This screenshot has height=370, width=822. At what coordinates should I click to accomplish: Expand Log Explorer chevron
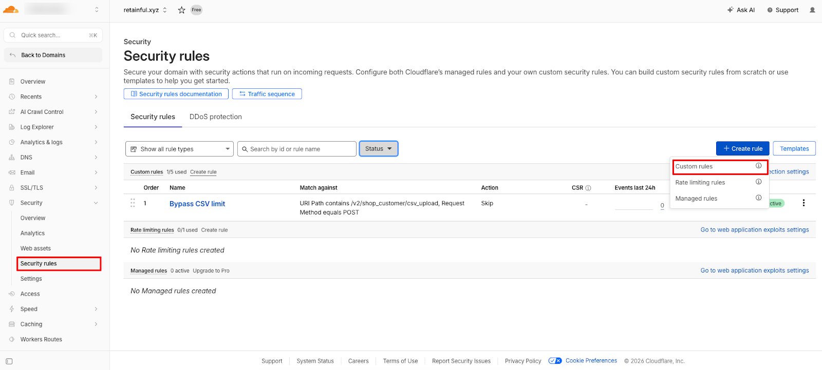tap(96, 127)
